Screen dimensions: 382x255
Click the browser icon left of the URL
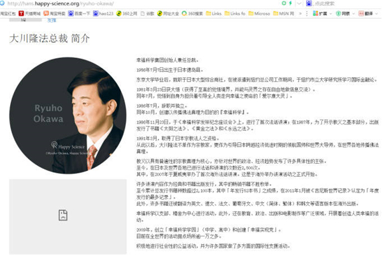[x=2, y=3]
